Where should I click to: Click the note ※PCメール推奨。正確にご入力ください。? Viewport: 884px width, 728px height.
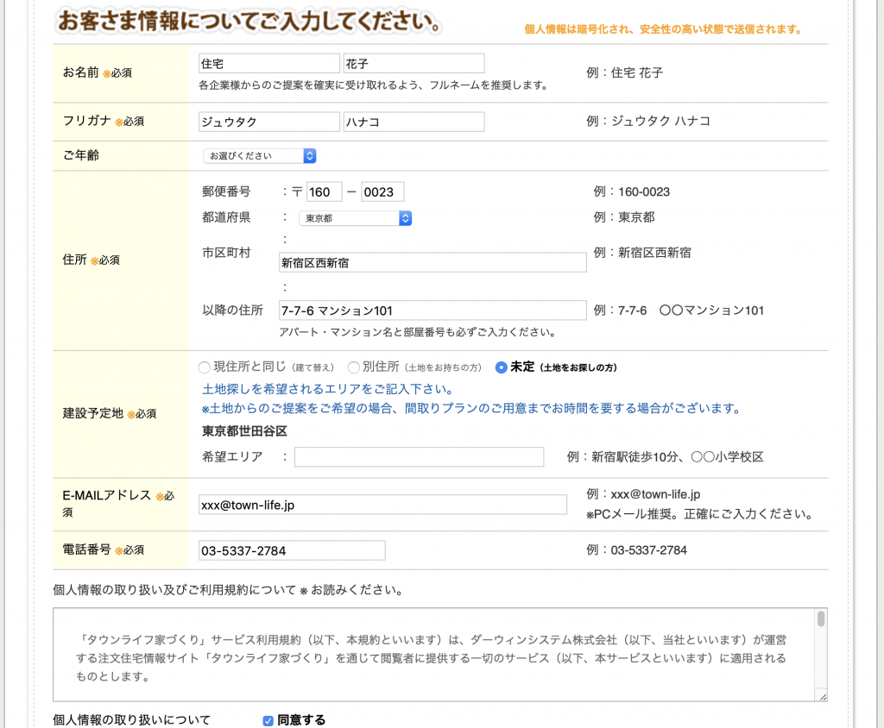[700, 514]
